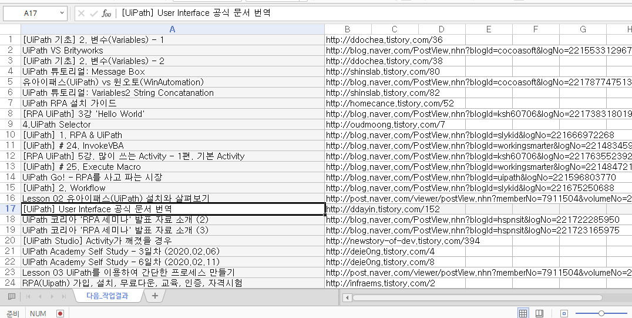Select column E header
The width and height of the screenshot is (632, 318).
click(x=489, y=29)
